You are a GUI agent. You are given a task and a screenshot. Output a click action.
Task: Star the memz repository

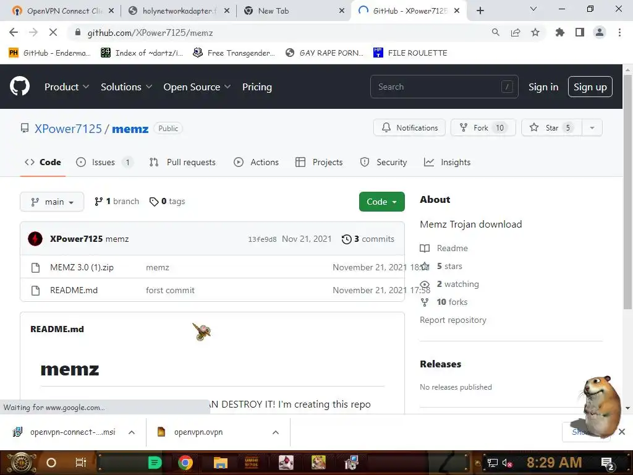(x=551, y=127)
